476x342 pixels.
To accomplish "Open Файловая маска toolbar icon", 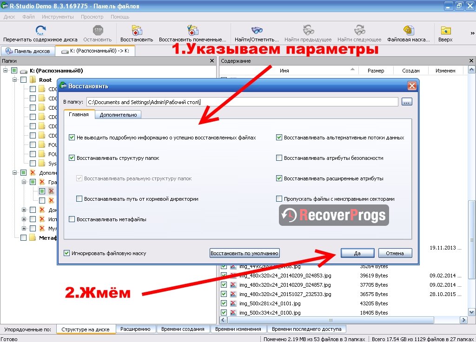I will coord(409,30).
